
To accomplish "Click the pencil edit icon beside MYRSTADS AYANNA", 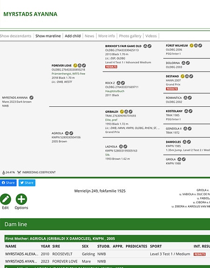I will (x=31, y=97).
